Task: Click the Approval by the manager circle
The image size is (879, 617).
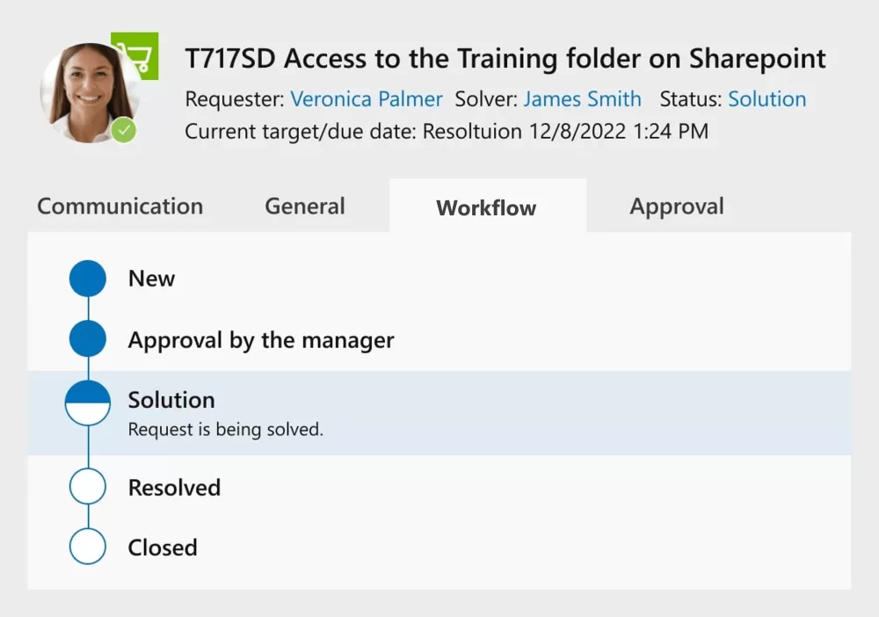Action: click(88, 339)
